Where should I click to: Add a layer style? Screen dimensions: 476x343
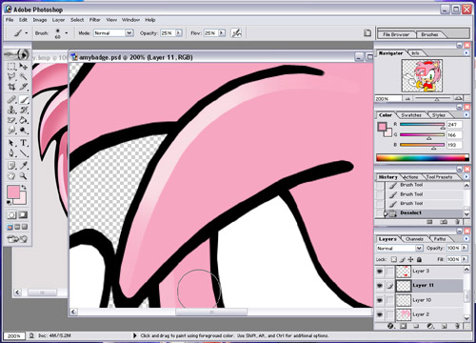click(x=390, y=326)
